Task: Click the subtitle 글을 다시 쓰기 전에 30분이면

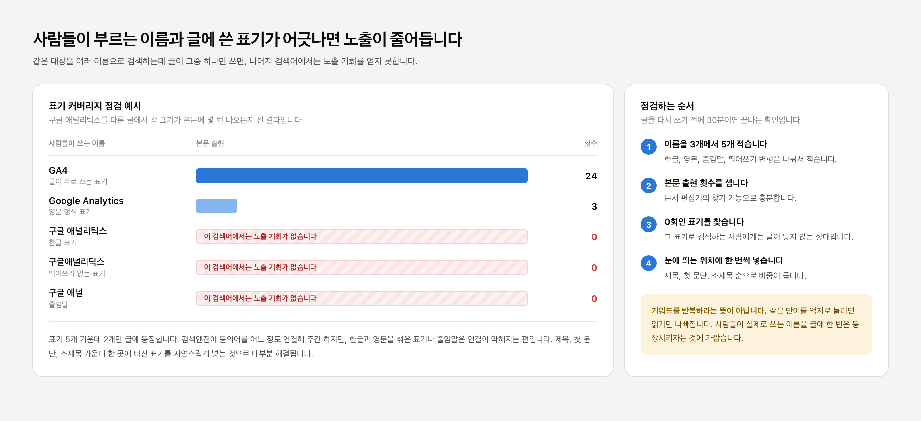Action: click(720, 120)
